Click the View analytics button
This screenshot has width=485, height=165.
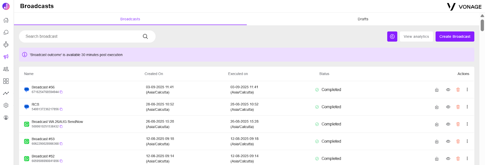pyautogui.click(x=416, y=36)
